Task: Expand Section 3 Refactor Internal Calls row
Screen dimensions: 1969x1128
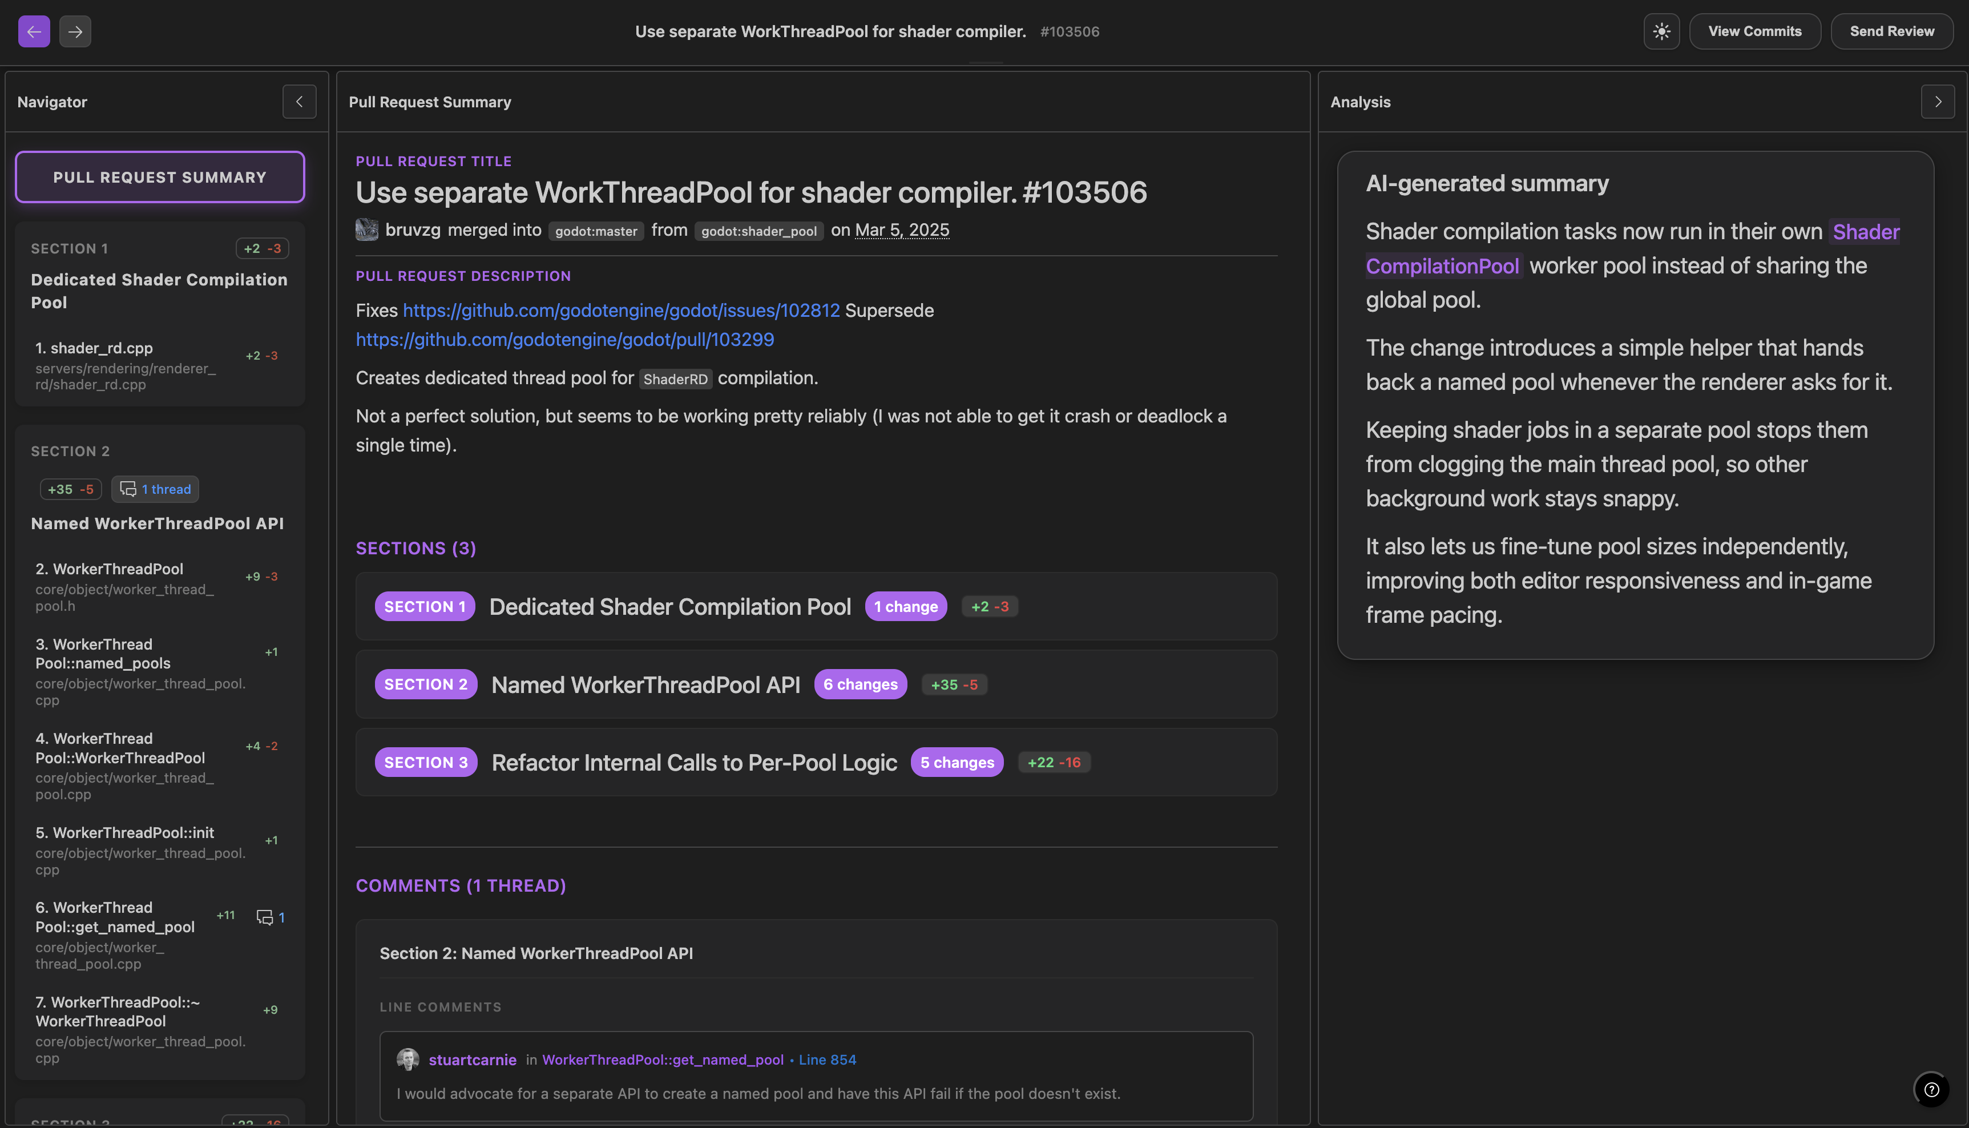Action: click(816, 762)
